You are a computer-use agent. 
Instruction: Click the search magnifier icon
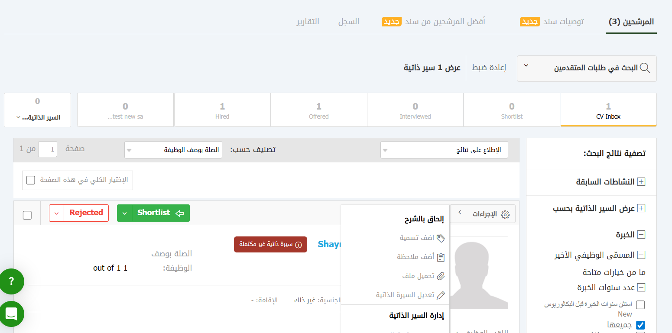[x=645, y=68]
